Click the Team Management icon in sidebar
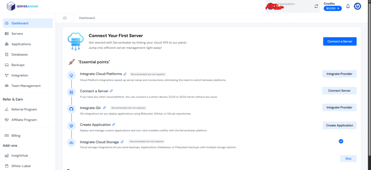 tap(7, 86)
